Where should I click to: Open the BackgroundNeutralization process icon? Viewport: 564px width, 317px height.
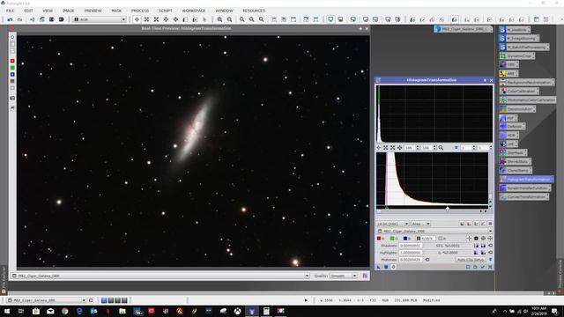coord(527,82)
